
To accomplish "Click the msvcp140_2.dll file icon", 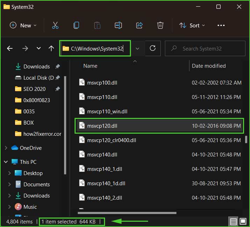I will coord(82,198).
